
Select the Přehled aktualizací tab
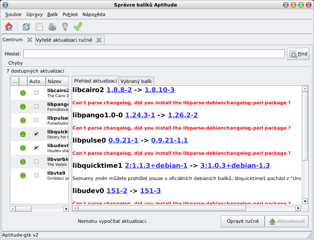(95, 81)
